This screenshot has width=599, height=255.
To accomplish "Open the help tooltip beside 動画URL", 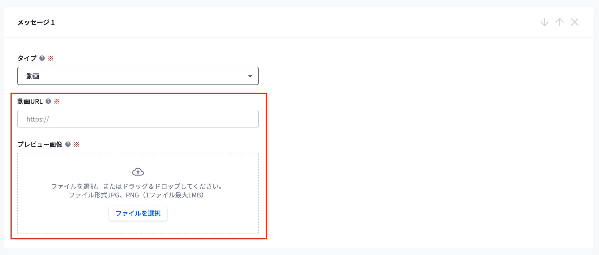I will click(48, 101).
